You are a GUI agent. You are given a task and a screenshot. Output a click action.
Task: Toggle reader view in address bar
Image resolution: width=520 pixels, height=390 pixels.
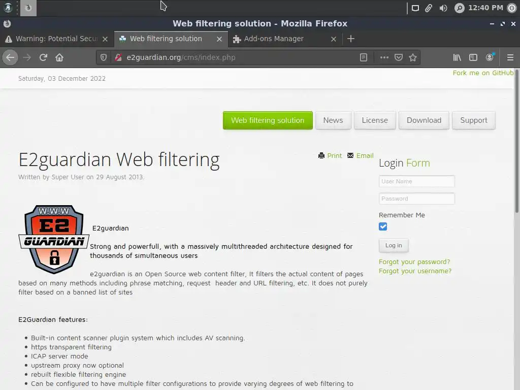point(364,57)
